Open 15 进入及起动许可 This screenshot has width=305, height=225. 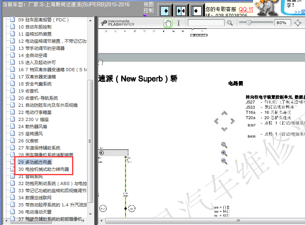[x=37, y=62]
